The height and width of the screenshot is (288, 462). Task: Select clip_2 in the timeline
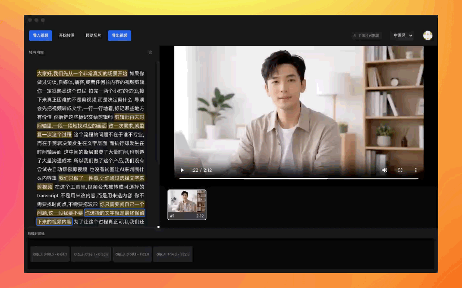(91, 254)
